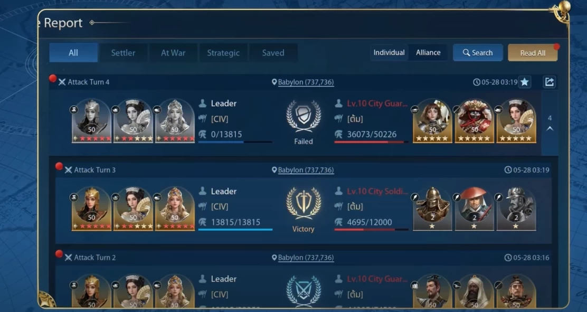Switch to Individual reports view
The height and width of the screenshot is (312, 587).
click(x=389, y=53)
